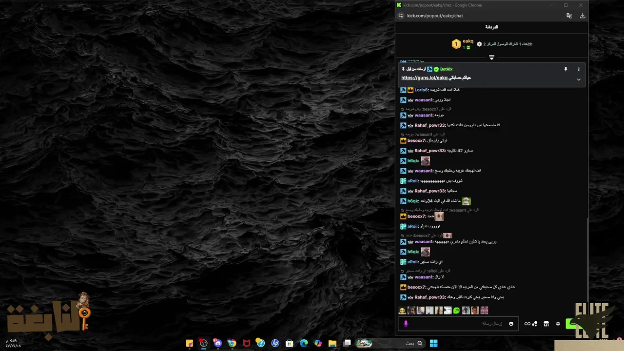Image resolution: width=624 pixels, height=351 pixels.
Task: Open Microsoft Store from taskbar
Action: pos(290,343)
